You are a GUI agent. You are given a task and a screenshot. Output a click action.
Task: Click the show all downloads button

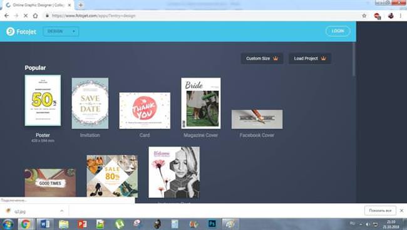380,211
